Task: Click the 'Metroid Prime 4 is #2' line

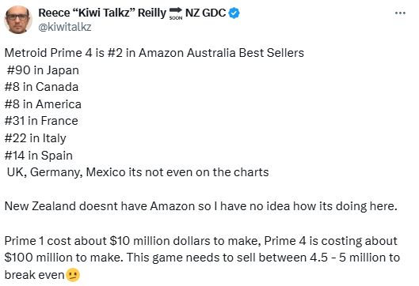Action: (154, 53)
